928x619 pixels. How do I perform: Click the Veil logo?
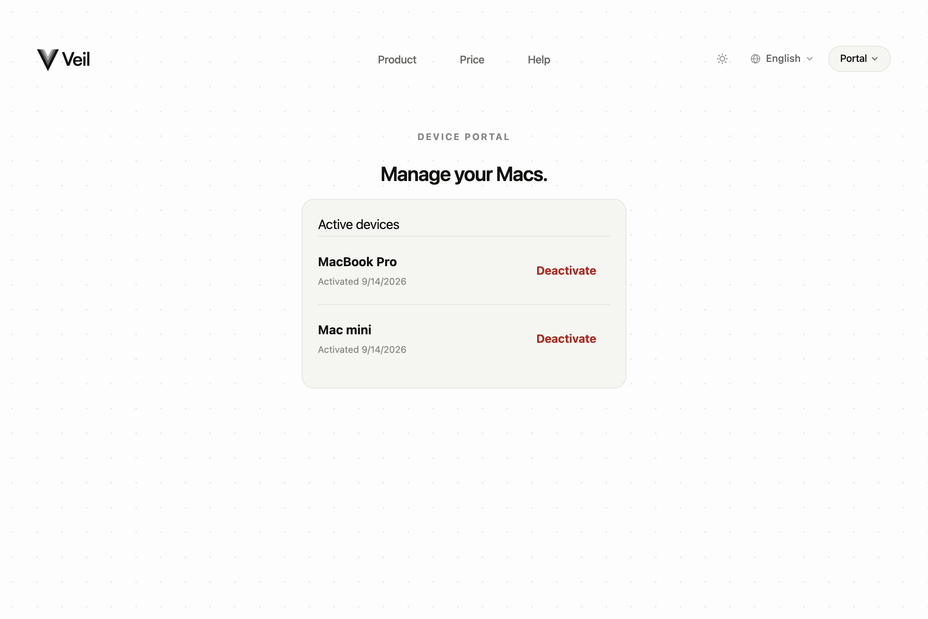click(63, 60)
